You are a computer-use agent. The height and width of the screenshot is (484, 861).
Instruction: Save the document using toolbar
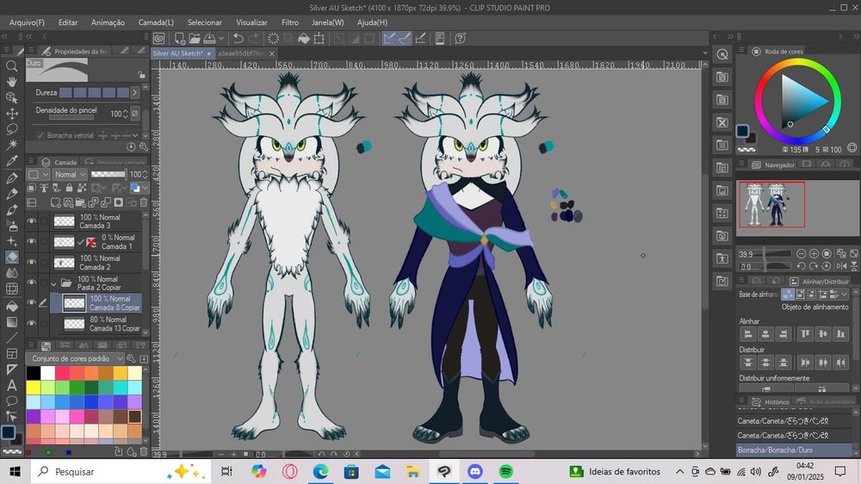[210, 39]
